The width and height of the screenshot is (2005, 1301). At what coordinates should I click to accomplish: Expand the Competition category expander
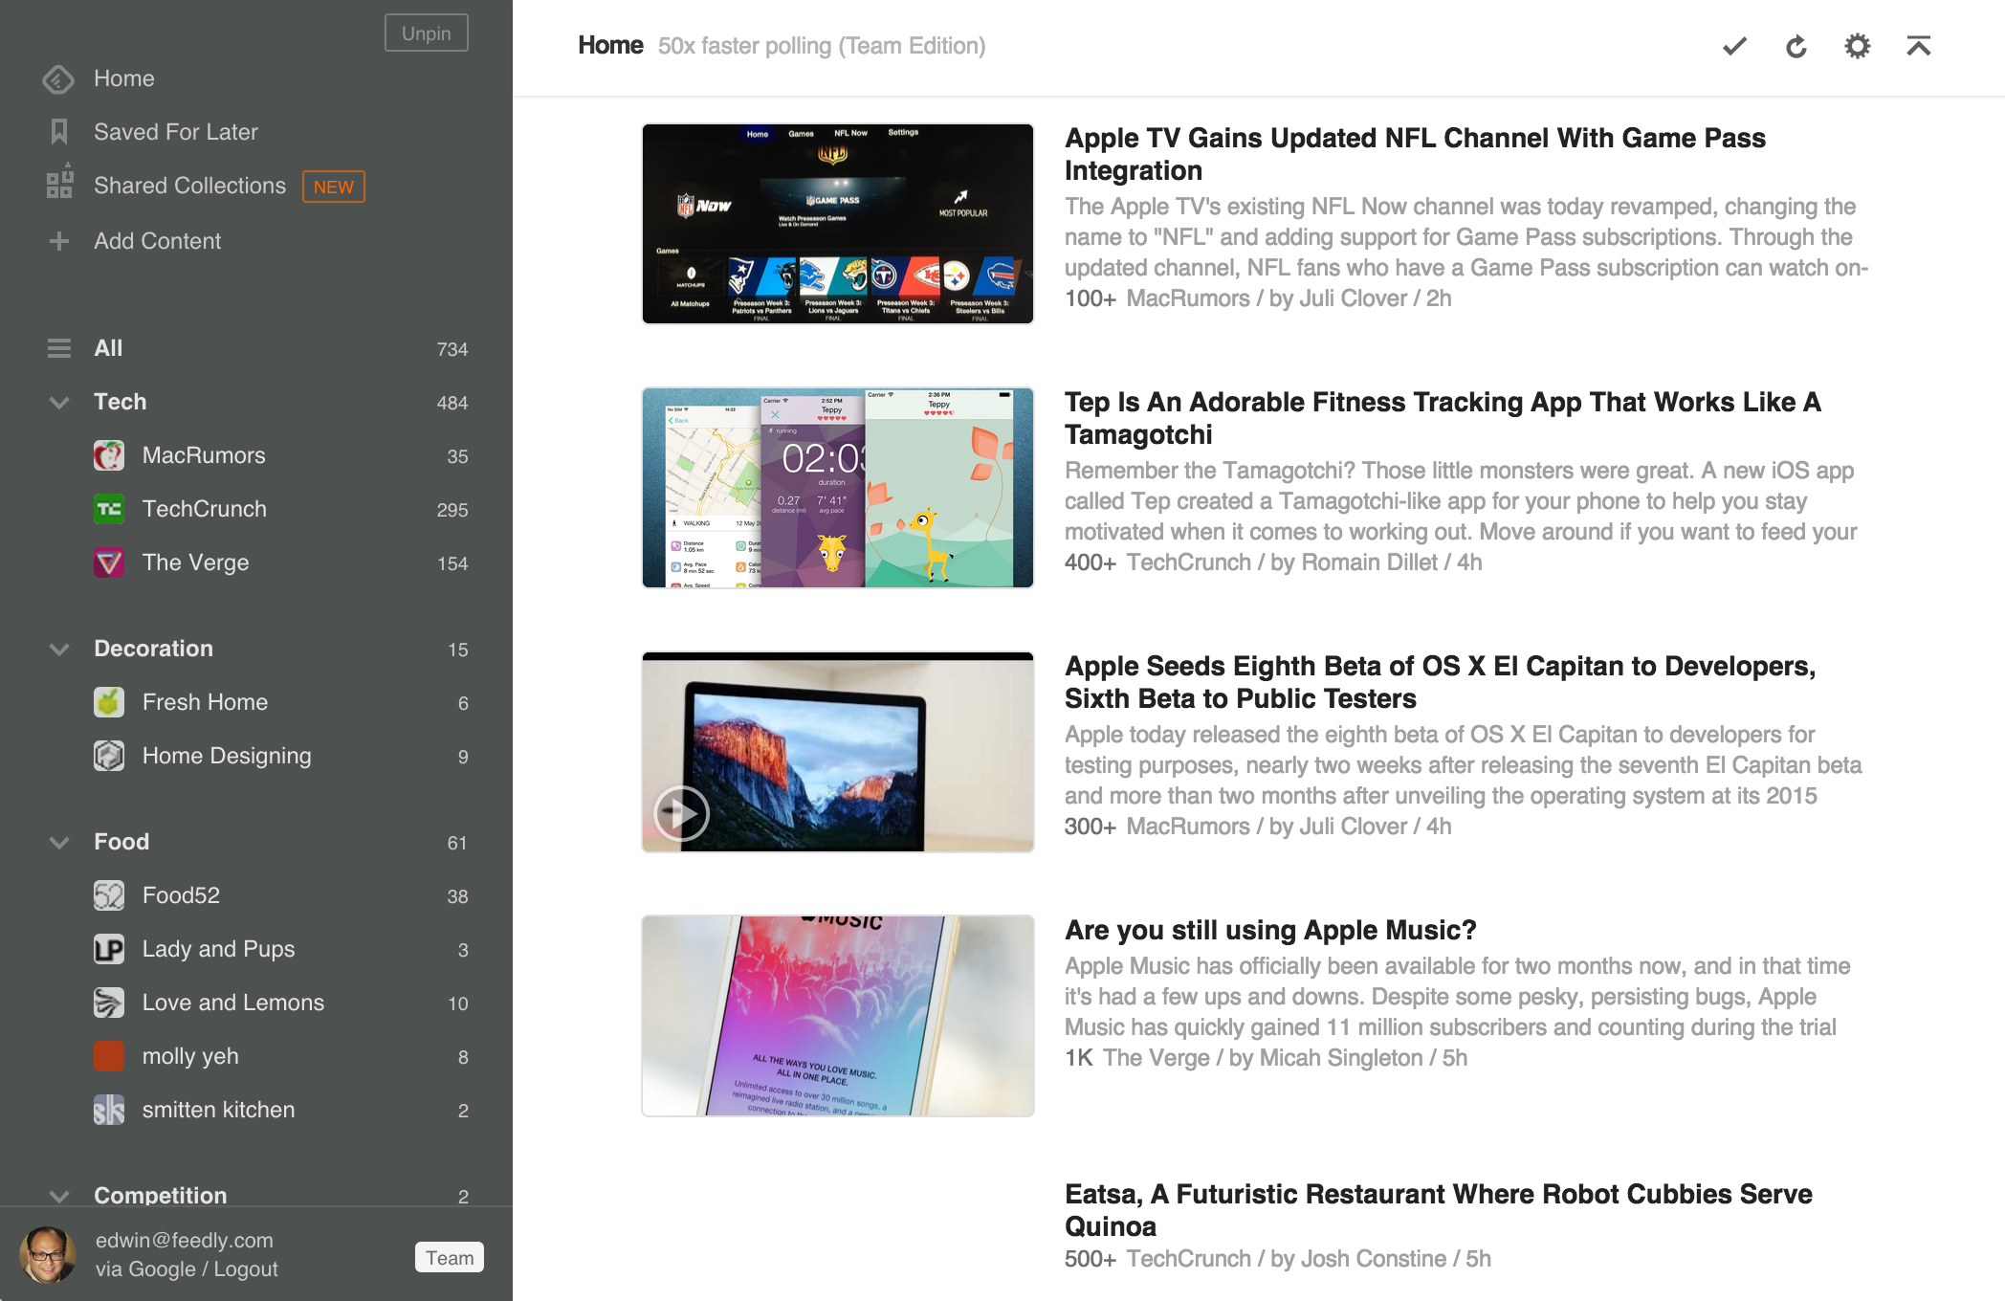point(58,1194)
